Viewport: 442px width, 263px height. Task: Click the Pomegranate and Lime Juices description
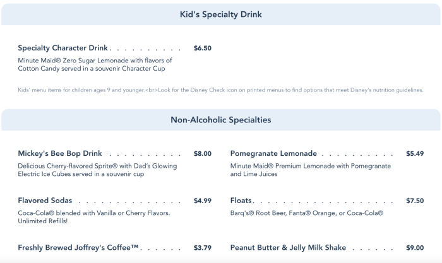[x=310, y=170]
